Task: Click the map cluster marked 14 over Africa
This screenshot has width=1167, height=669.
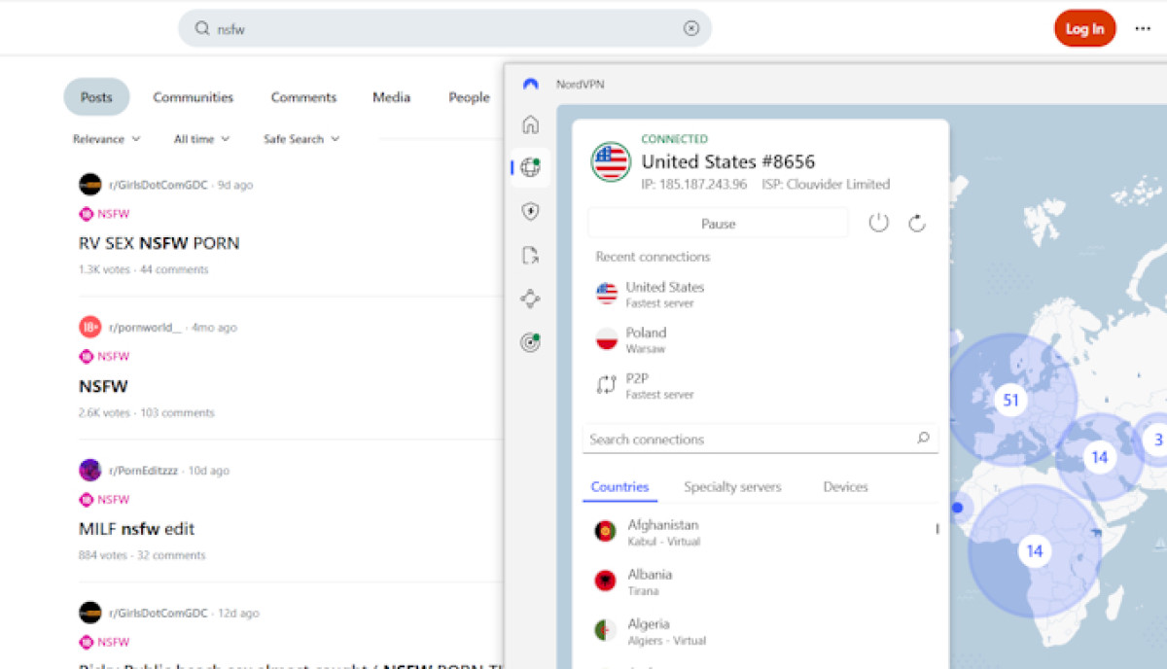Action: (x=1035, y=551)
